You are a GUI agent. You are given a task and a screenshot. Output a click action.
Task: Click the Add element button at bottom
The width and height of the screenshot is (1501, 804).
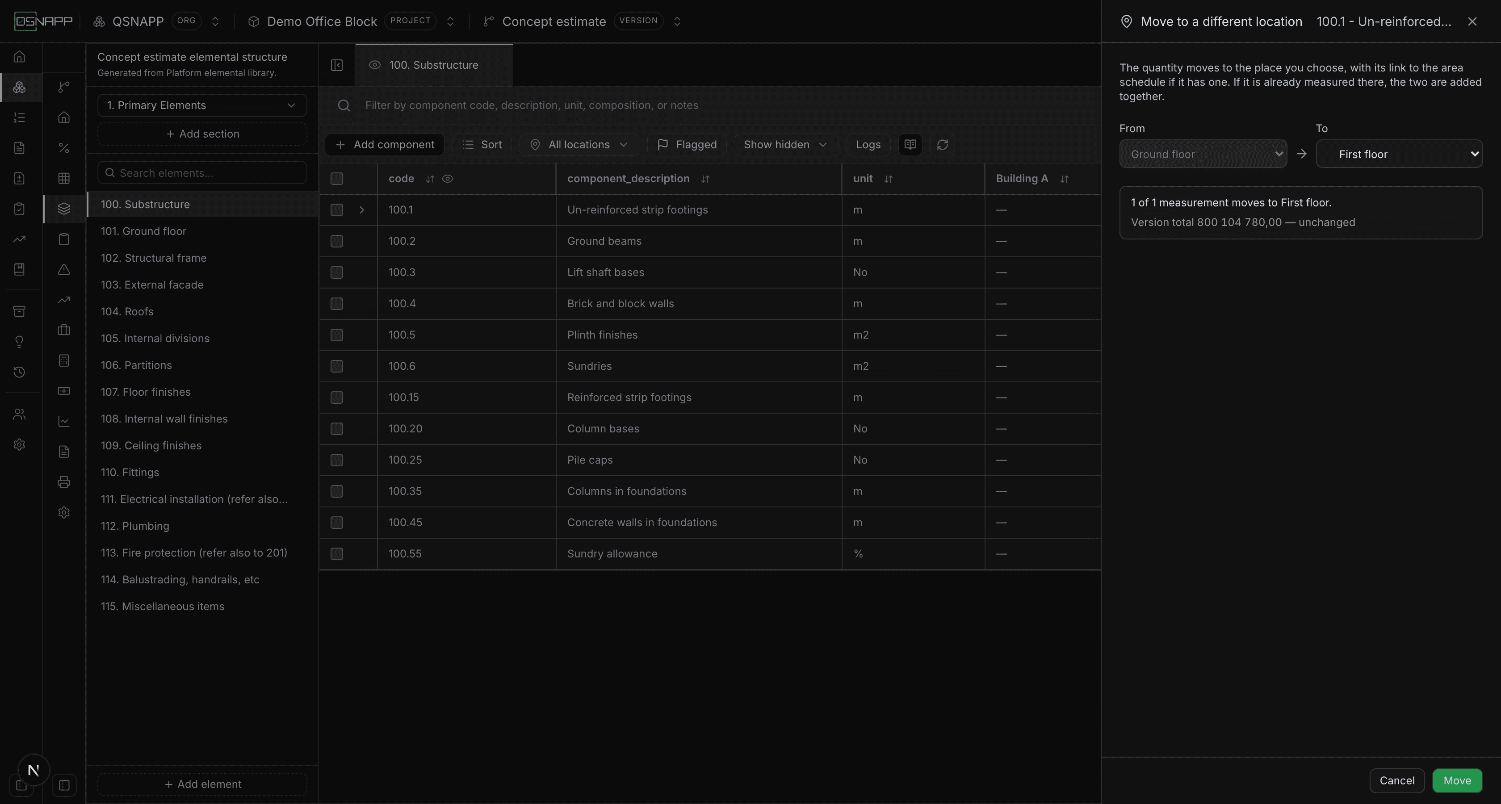pyautogui.click(x=201, y=784)
